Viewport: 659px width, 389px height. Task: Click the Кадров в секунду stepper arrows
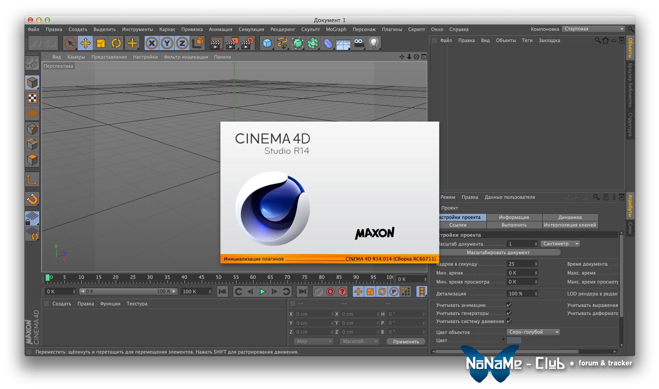click(536, 264)
